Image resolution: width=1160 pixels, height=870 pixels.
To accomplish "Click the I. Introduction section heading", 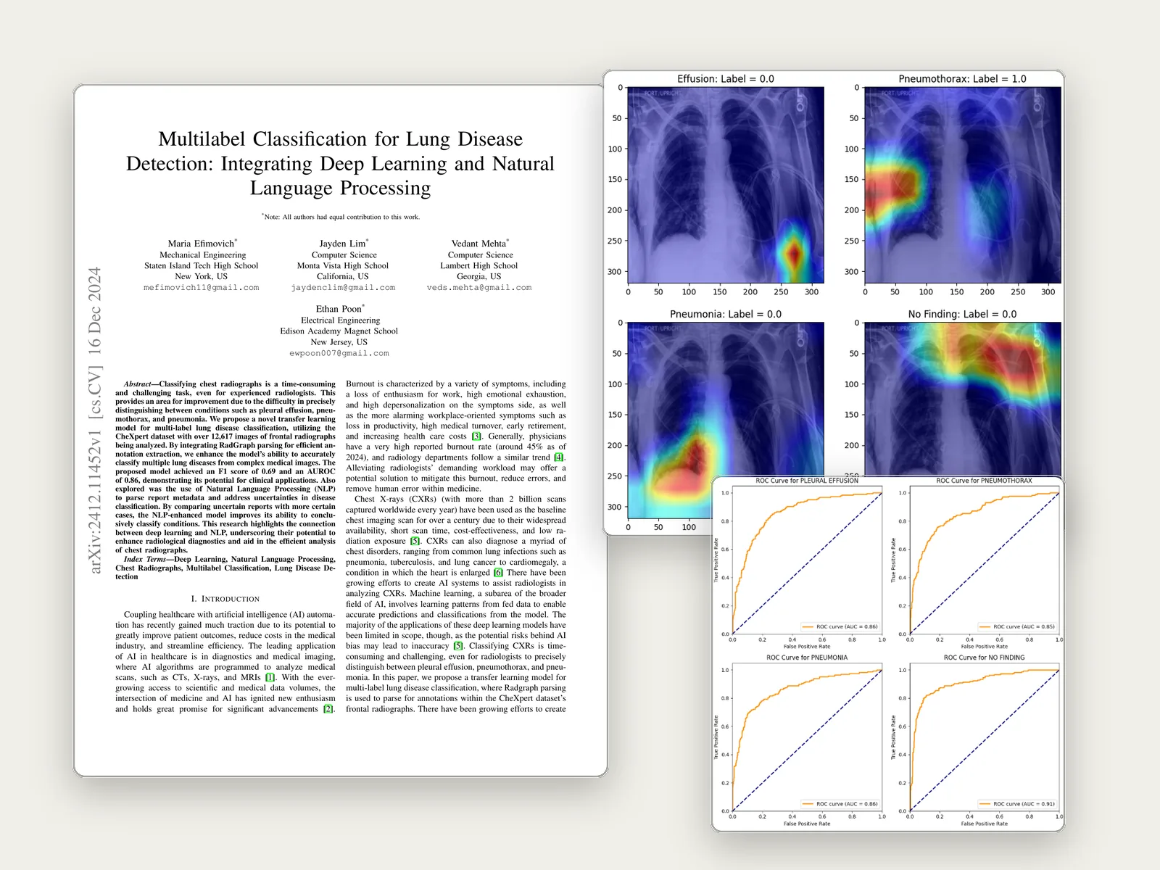I will (225, 599).
